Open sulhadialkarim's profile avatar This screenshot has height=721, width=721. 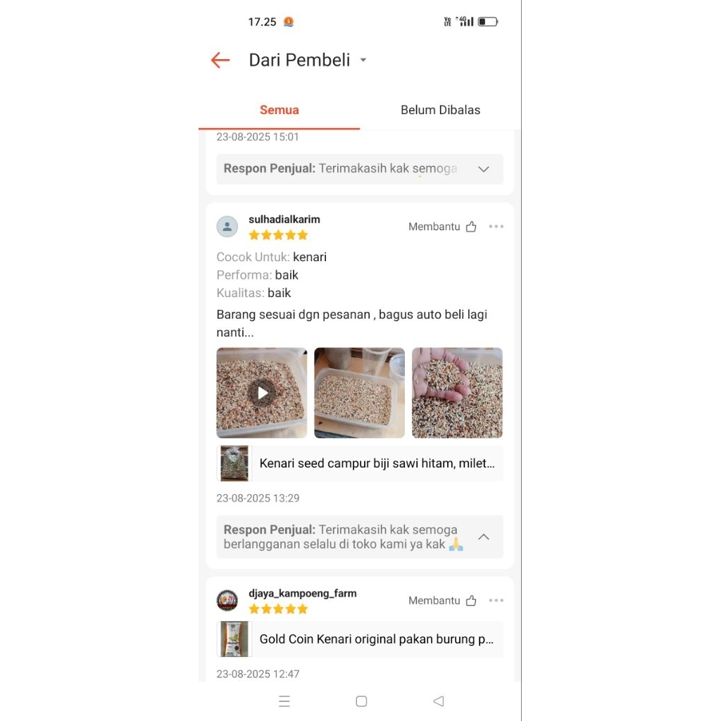pyautogui.click(x=227, y=226)
